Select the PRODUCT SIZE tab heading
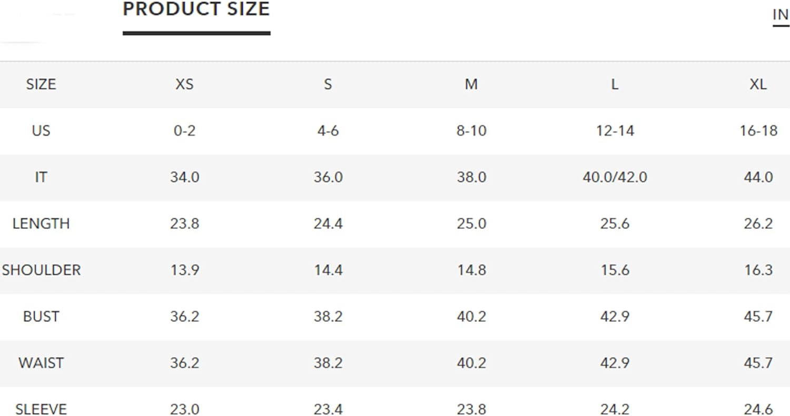Image resolution: width=790 pixels, height=416 pixels. point(196,9)
